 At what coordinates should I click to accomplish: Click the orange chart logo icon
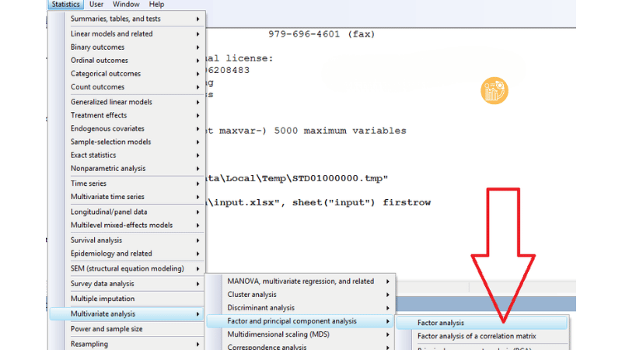pyautogui.click(x=494, y=91)
